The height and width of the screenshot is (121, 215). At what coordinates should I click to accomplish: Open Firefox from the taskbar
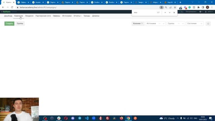(121, 118)
